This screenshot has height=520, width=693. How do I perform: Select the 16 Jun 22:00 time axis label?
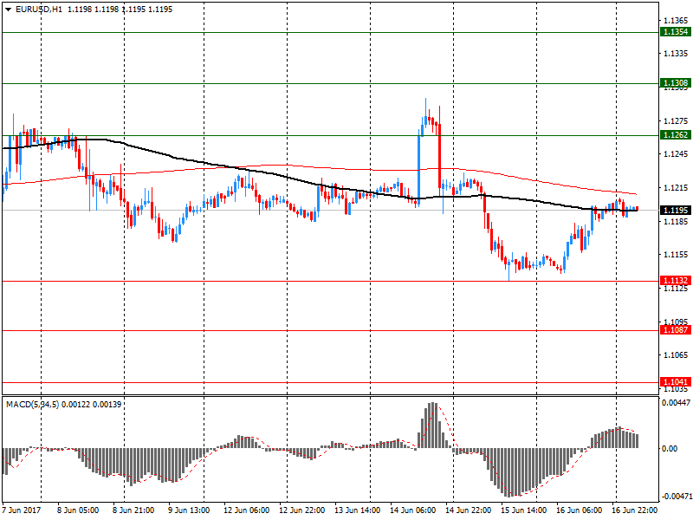[x=635, y=510]
